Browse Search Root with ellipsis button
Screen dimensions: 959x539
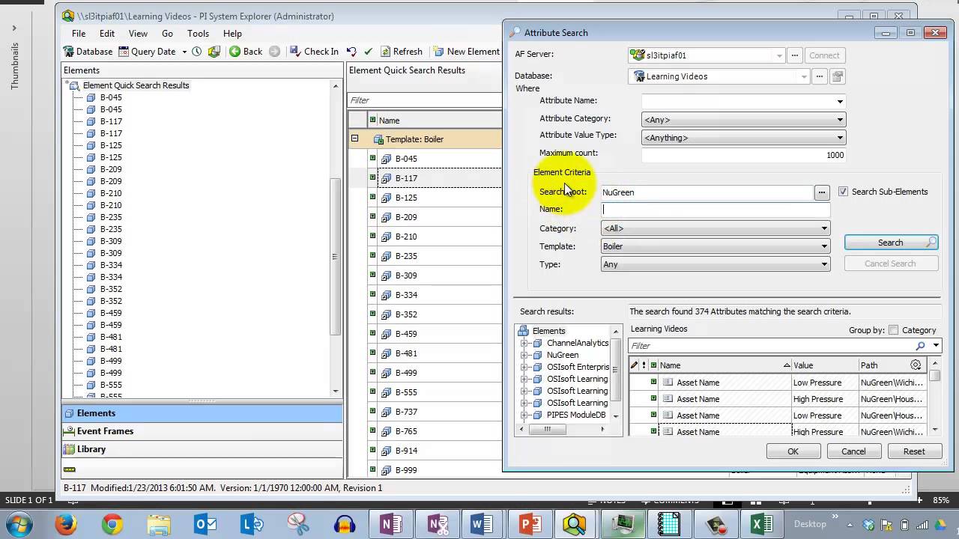click(822, 192)
